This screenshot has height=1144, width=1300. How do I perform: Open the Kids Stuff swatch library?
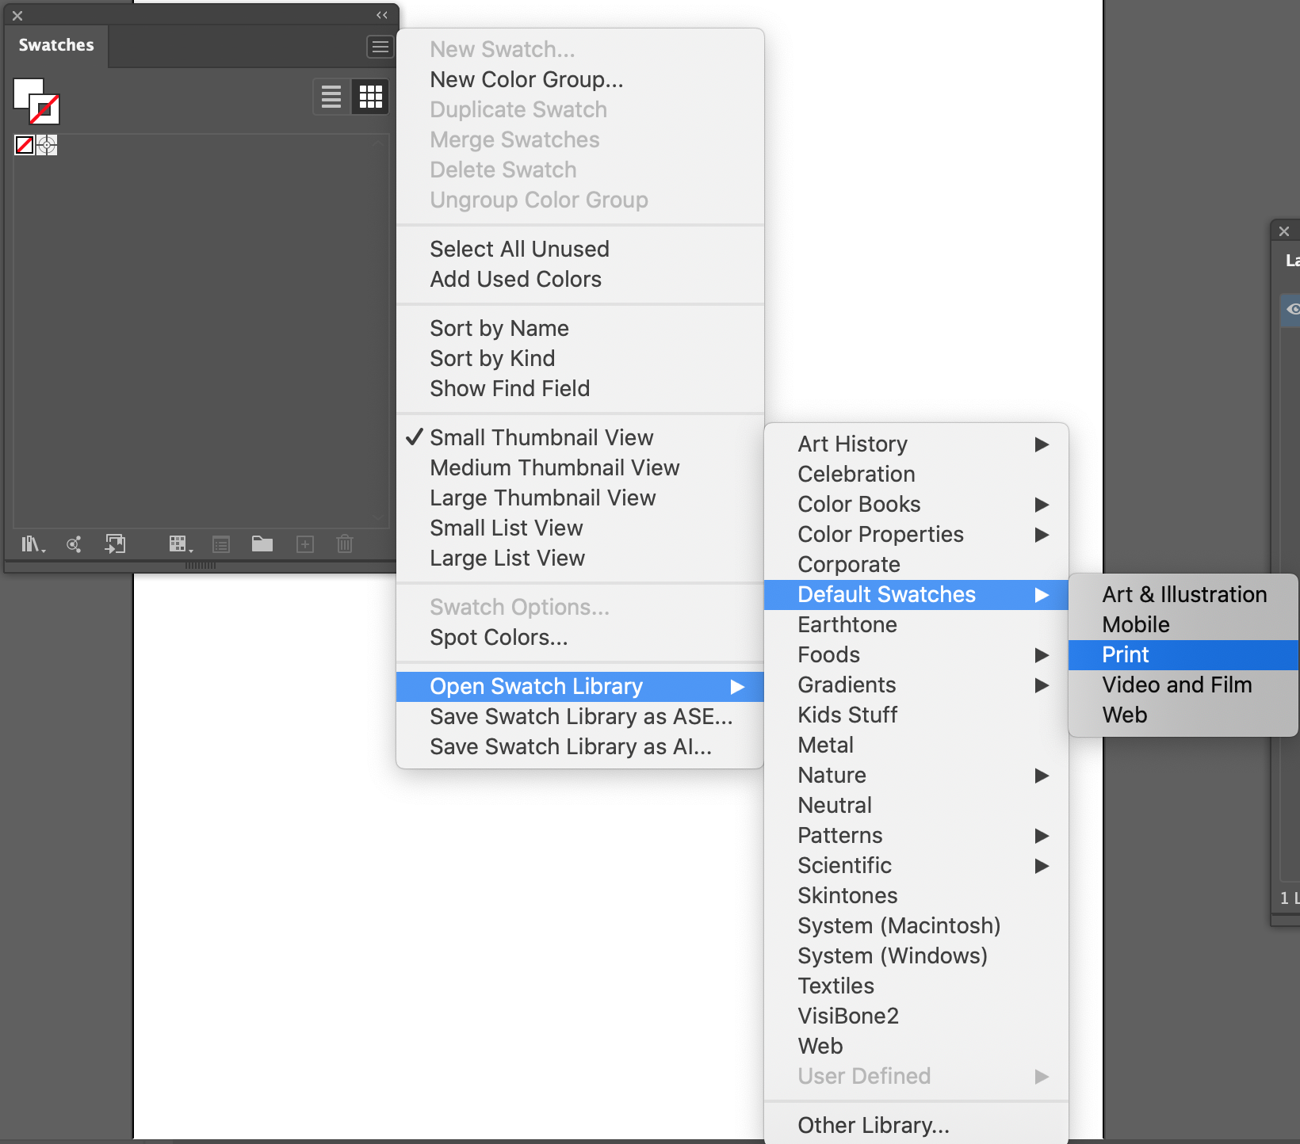pyautogui.click(x=916, y=715)
